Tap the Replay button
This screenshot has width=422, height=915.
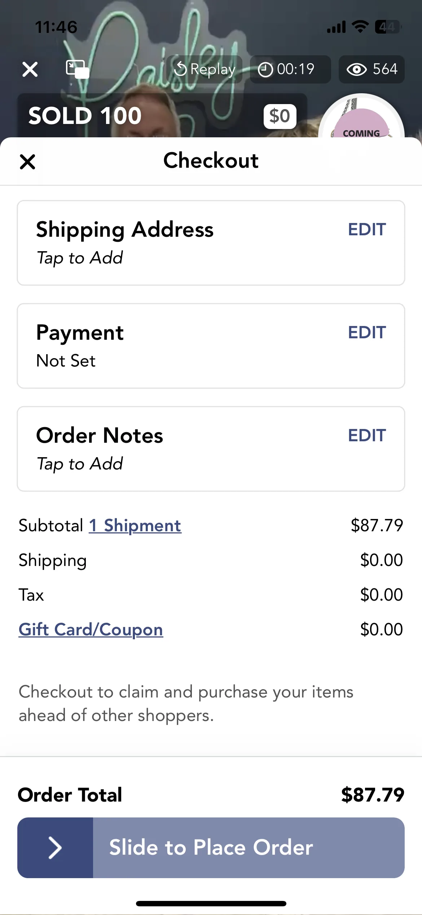(204, 69)
